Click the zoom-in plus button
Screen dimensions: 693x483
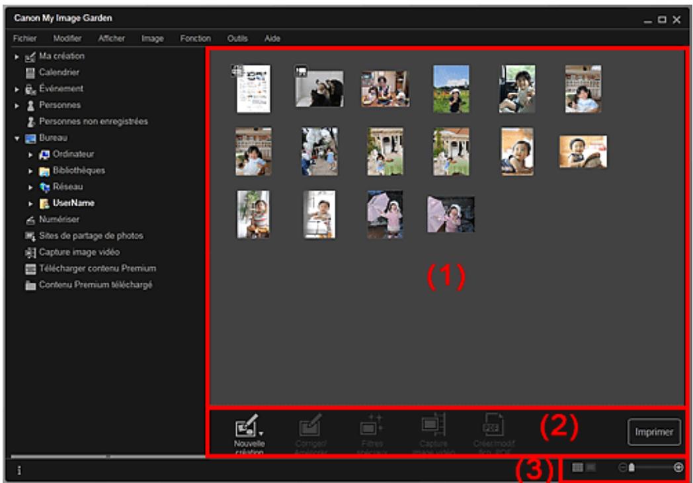pyautogui.click(x=678, y=468)
